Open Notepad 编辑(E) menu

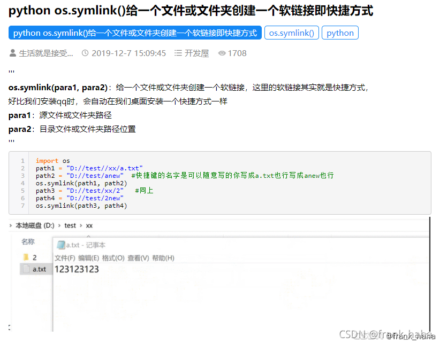tap(89, 258)
